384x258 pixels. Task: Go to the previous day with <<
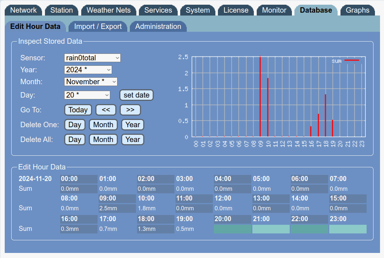coord(106,110)
